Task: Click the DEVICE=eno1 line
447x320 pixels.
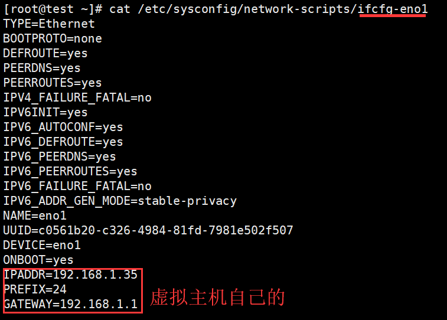Action: click(42, 245)
